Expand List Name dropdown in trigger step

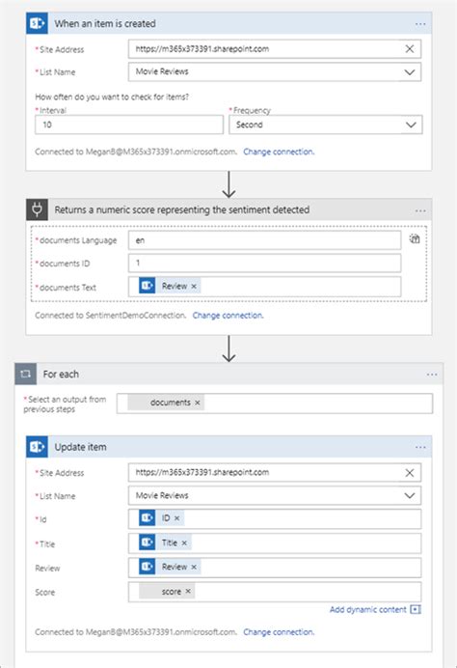pos(410,72)
